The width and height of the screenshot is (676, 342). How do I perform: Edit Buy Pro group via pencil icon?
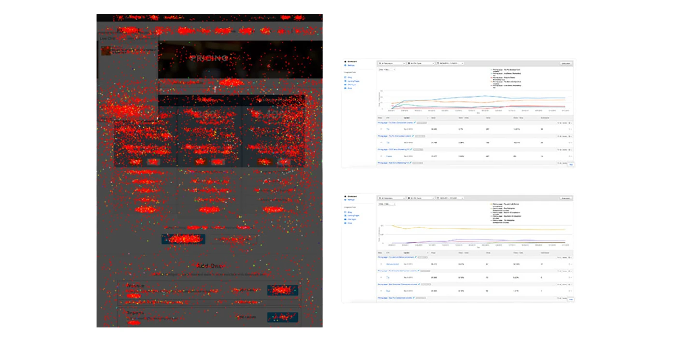point(414,298)
